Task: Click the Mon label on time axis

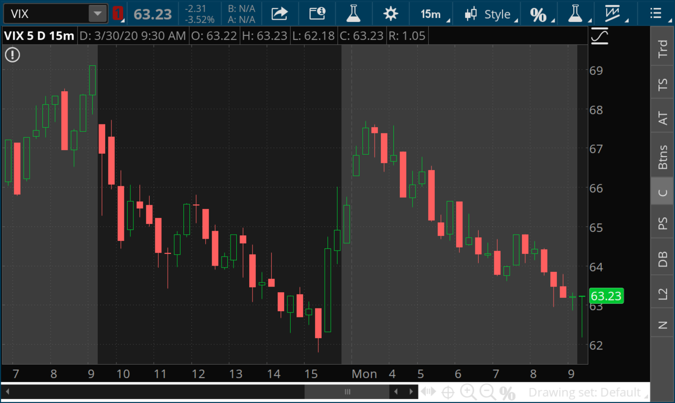Action: (364, 374)
